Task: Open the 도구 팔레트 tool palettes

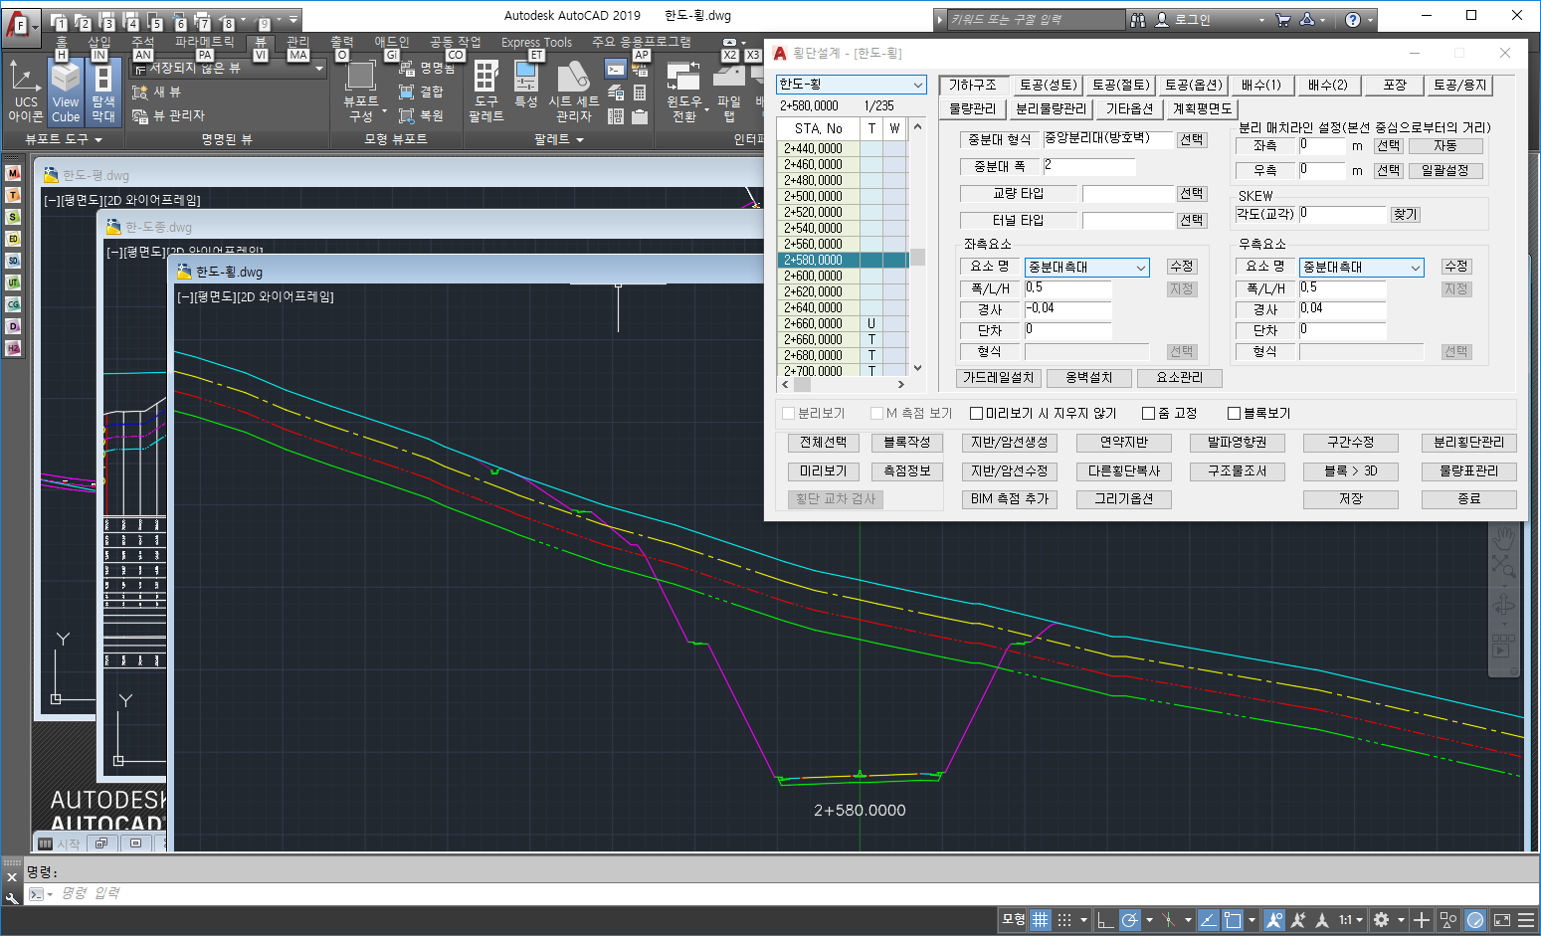Action: click(485, 91)
